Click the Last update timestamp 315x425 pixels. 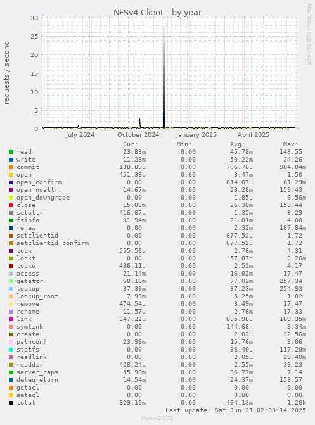point(236,410)
